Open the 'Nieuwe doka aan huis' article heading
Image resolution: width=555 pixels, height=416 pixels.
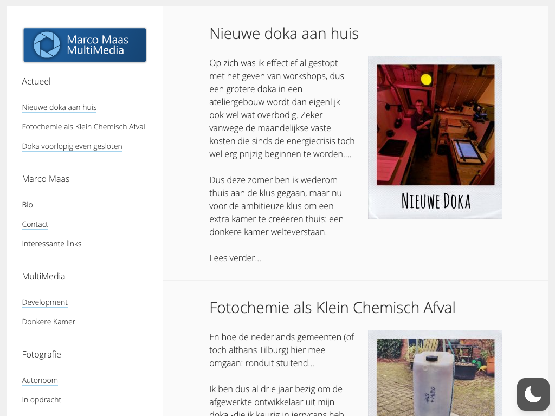tap(284, 34)
